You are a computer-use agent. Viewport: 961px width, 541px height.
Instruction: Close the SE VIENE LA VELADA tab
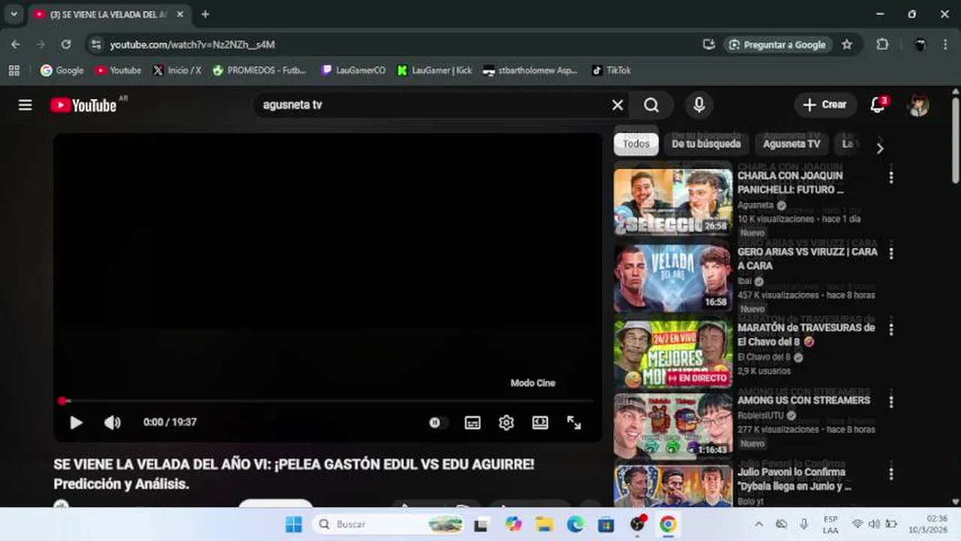(180, 14)
